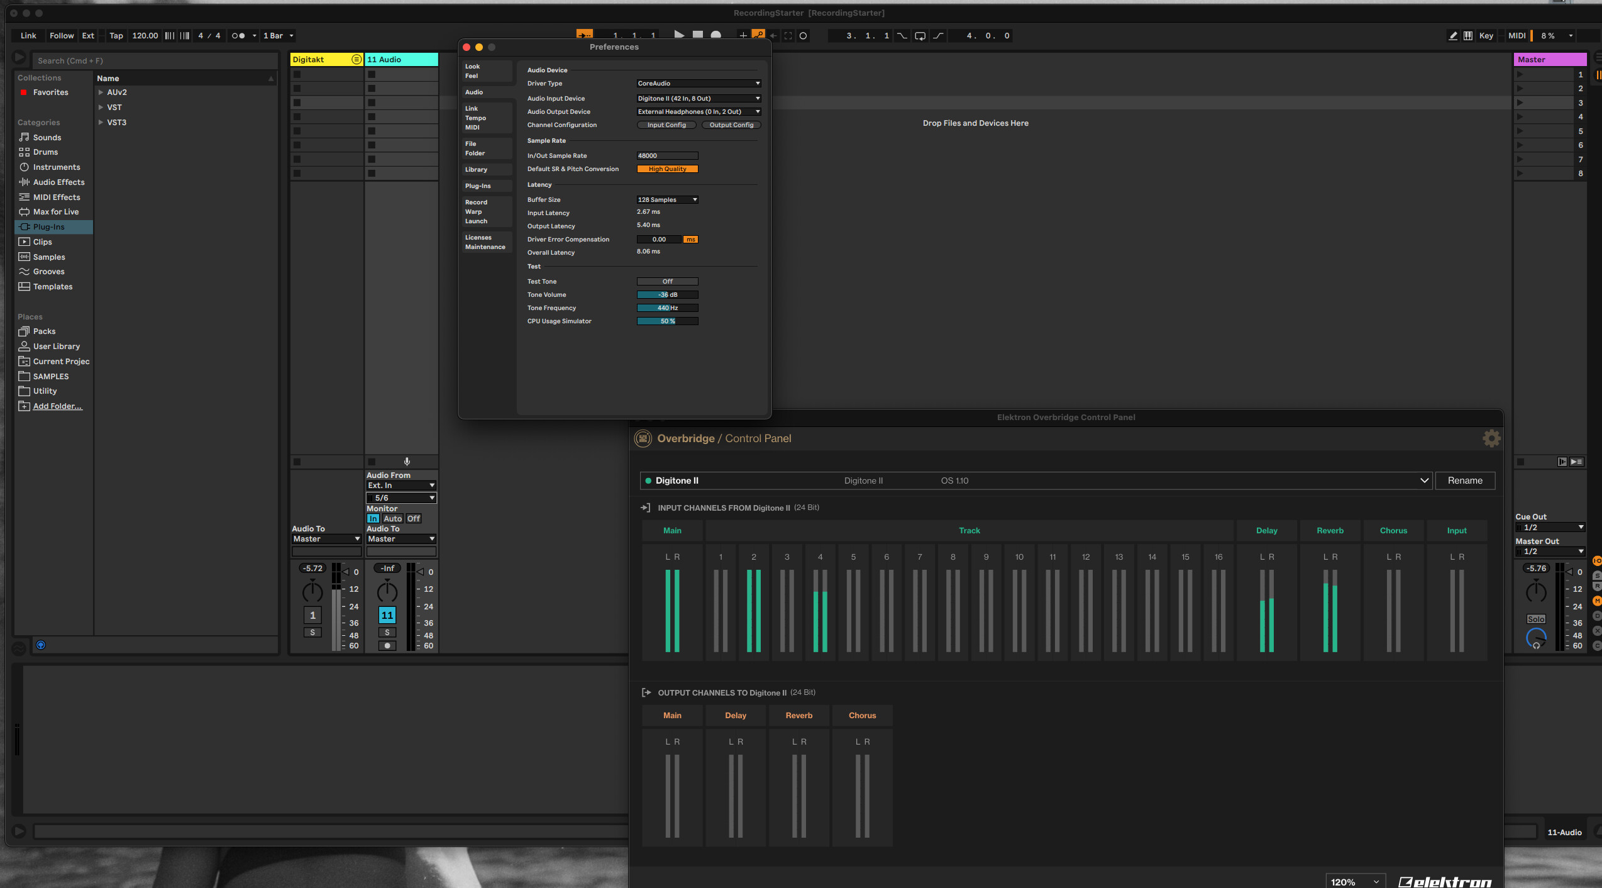Click the Add Folder link

tap(57, 406)
